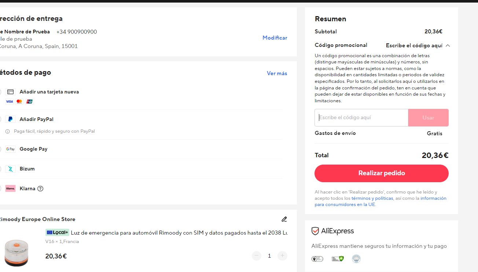
Task: Click the Luz de emergencia product title
Action: point(179,232)
